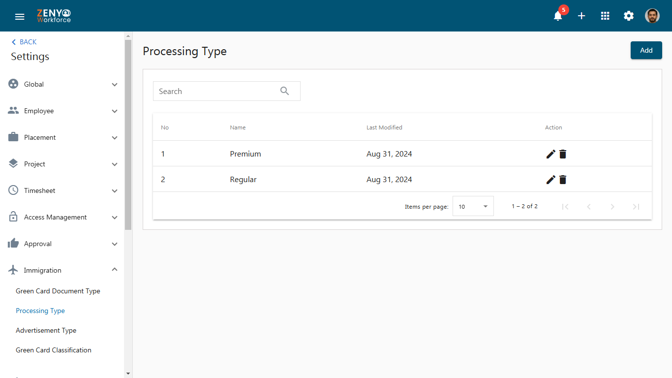Go to the first page of results
Viewport: 672px width, 378px height.
(565, 207)
